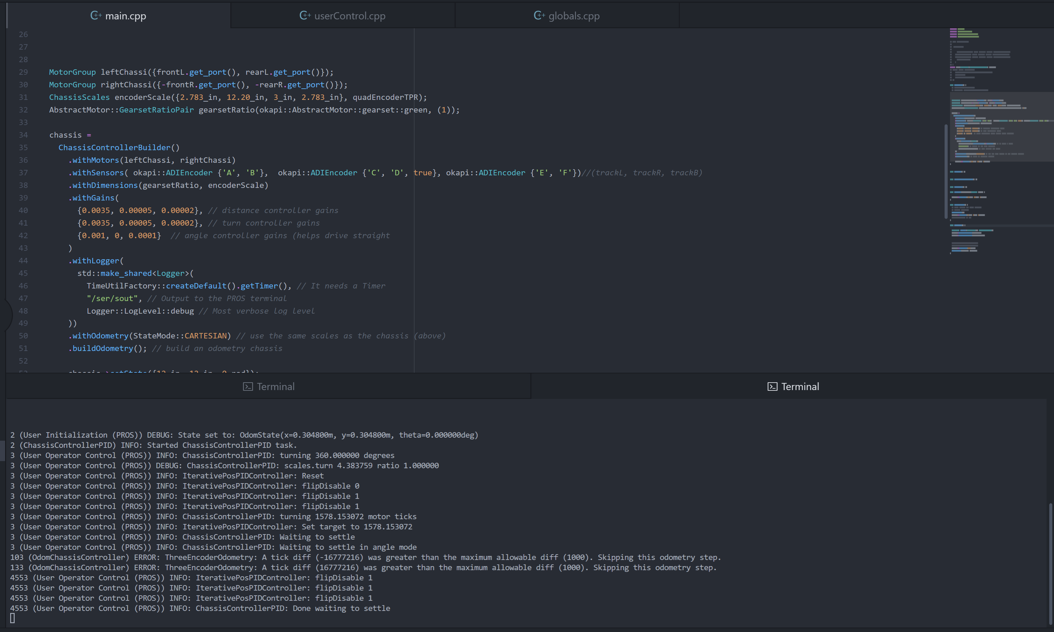Click '.withLogger' method call

coord(93,261)
